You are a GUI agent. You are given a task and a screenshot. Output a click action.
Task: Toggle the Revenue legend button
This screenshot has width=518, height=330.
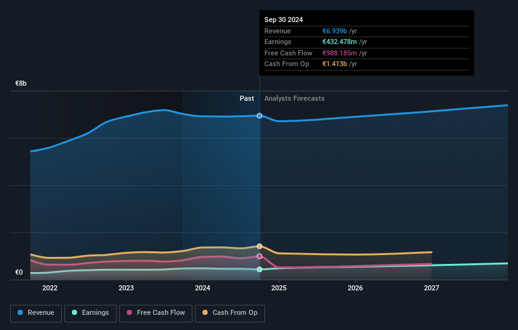(36, 313)
